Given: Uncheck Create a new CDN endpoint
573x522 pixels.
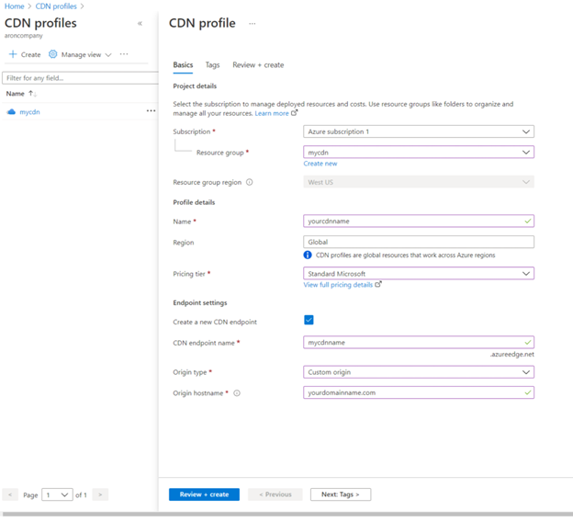Looking at the screenshot, I should click(x=309, y=320).
